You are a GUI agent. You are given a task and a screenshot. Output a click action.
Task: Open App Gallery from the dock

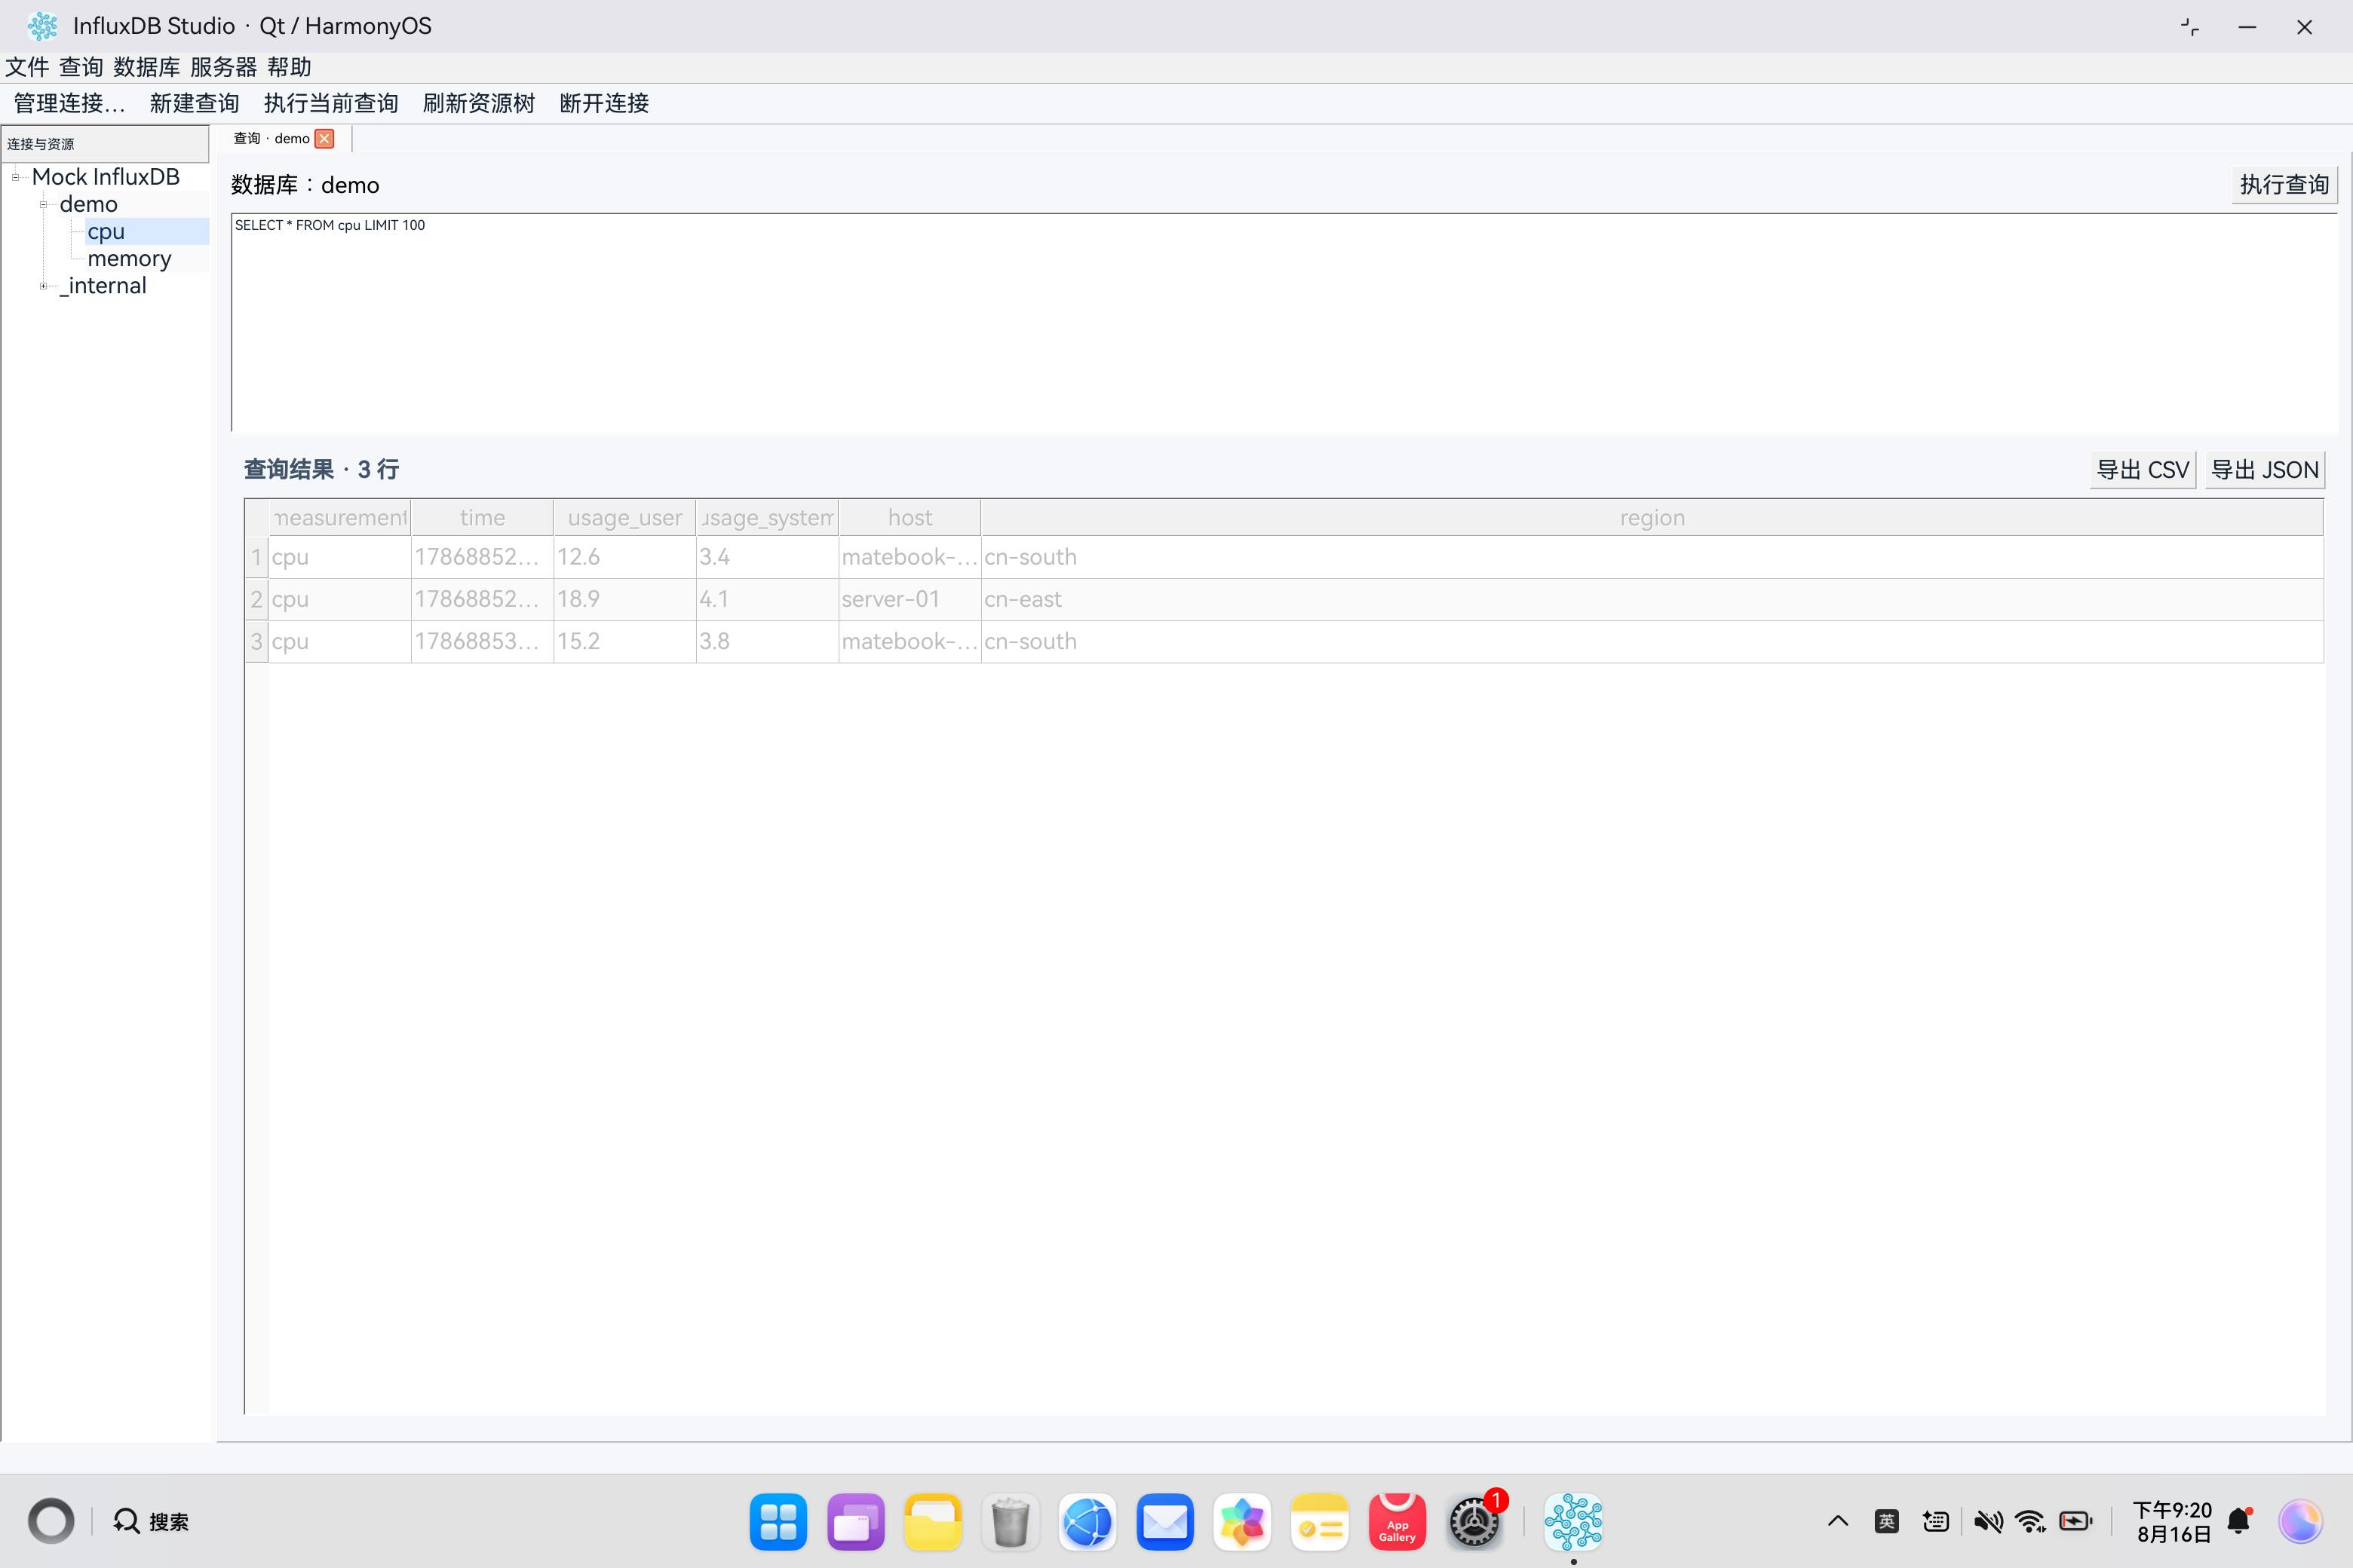coord(1397,1522)
